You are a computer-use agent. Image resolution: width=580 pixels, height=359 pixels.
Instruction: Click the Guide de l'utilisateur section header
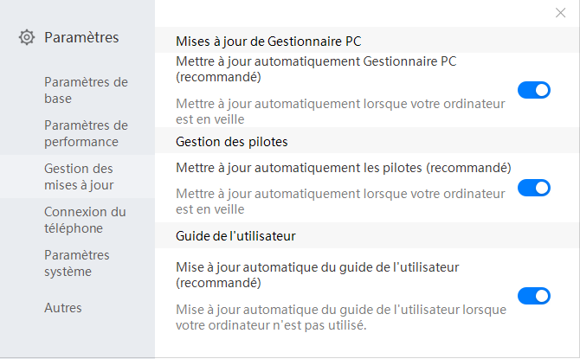click(x=237, y=235)
